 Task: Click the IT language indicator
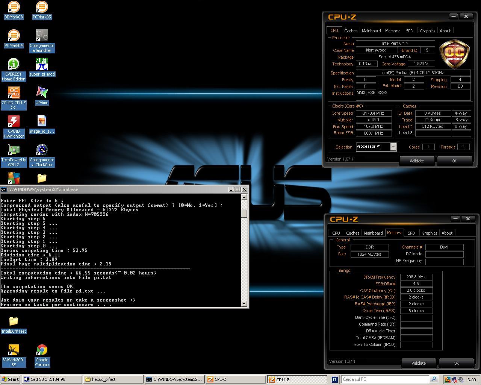click(x=334, y=379)
